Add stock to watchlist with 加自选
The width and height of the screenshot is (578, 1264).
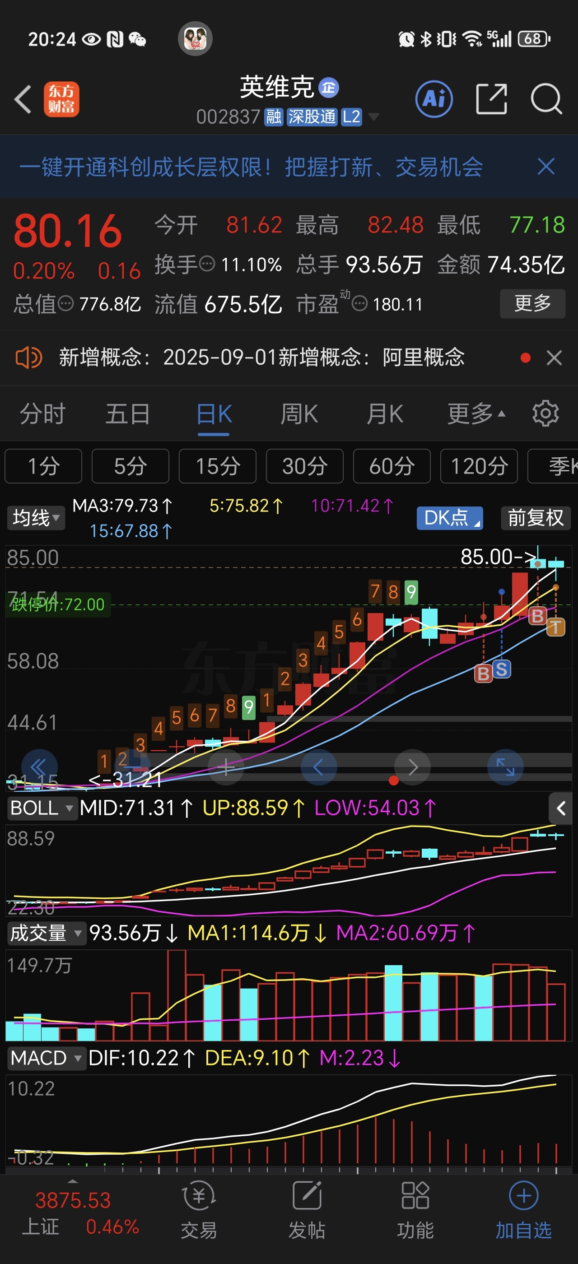click(523, 1210)
